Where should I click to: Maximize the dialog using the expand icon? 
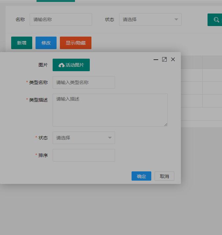pos(164,60)
